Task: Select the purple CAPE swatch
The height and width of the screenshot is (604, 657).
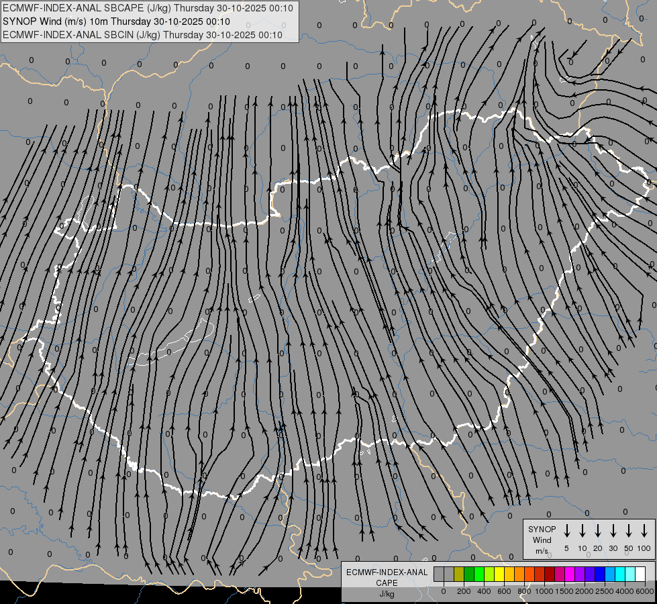Action: pyautogui.click(x=580, y=574)
